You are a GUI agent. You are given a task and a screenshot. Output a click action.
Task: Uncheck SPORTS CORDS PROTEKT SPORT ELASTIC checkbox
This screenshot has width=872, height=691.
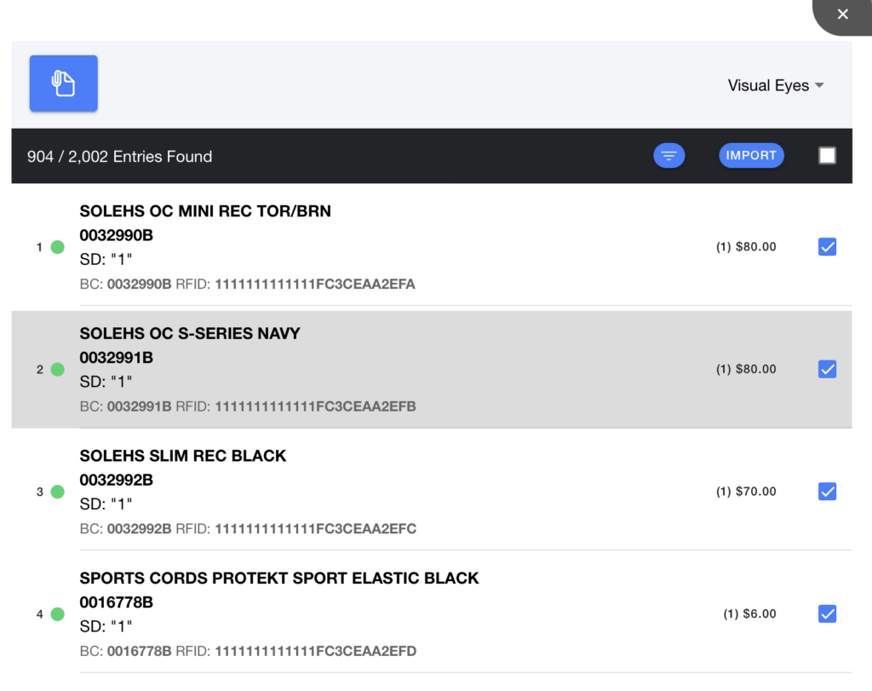(827, 613)
